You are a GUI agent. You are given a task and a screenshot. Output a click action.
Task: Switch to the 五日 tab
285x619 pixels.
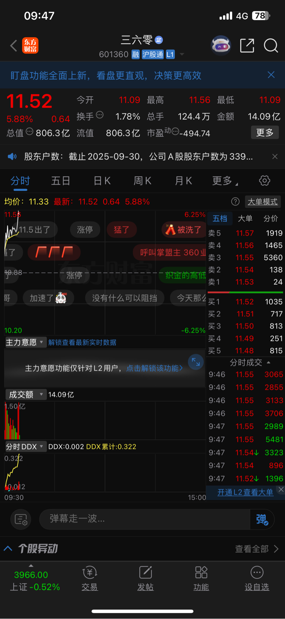(60, 181)
